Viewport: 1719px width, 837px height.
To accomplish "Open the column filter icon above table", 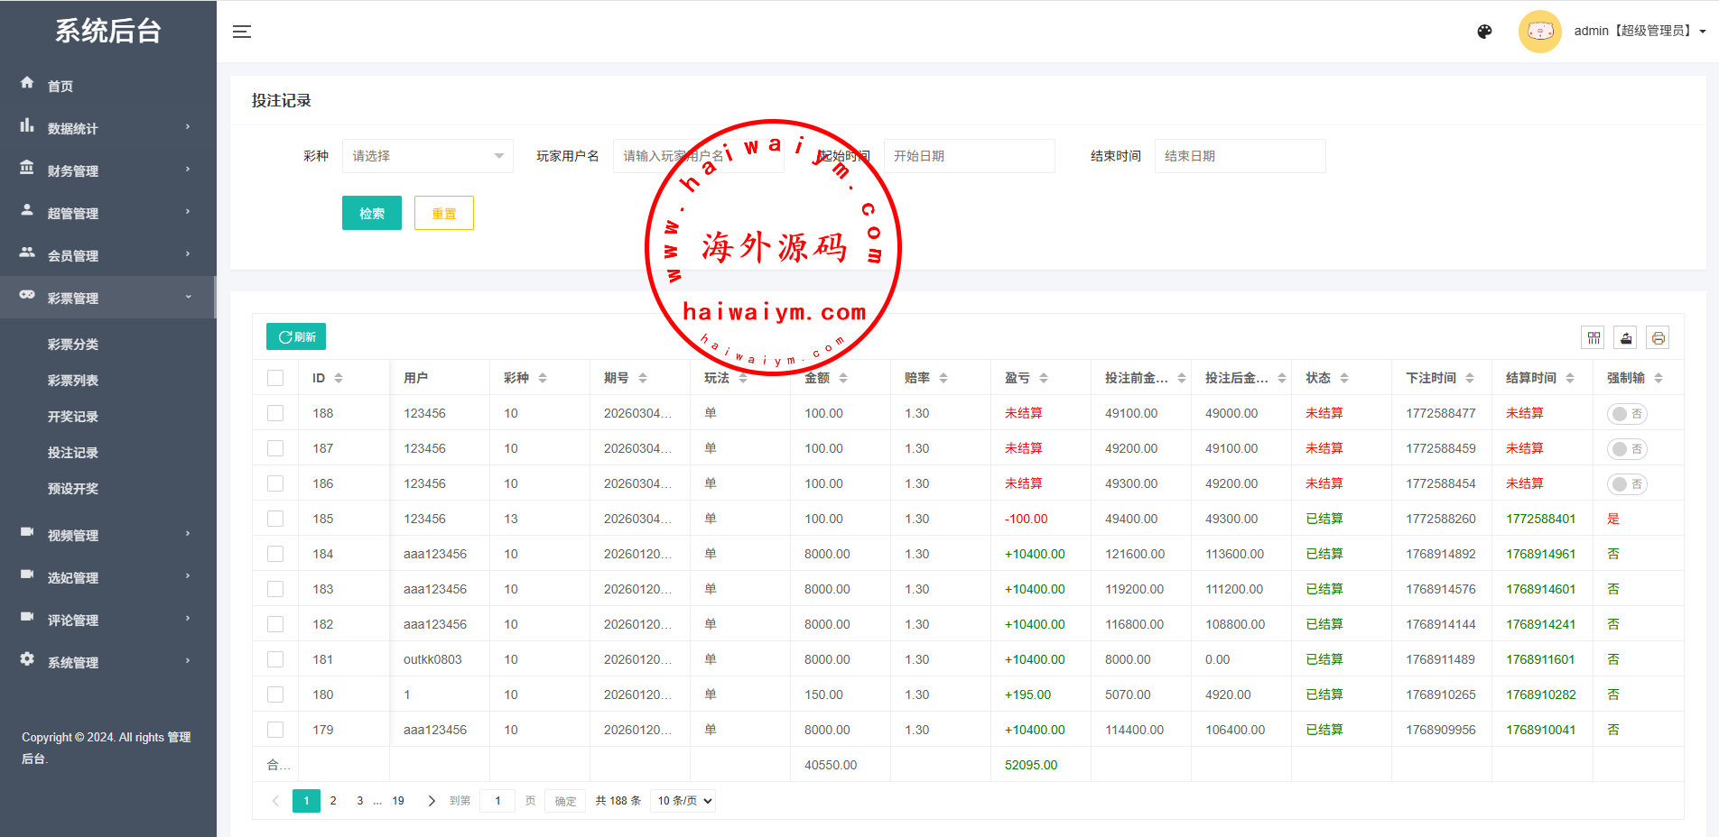I will [x=1594, y=338].
